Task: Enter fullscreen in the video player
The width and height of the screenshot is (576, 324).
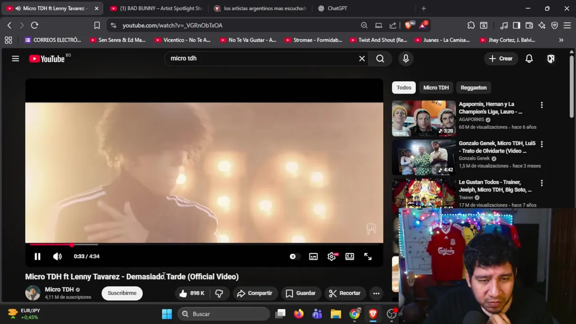Action: click(x=368, y=256)
